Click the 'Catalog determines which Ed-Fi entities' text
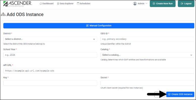Image resolution: width=196 pixels, height=100 pixels. (x=133, y=60)
